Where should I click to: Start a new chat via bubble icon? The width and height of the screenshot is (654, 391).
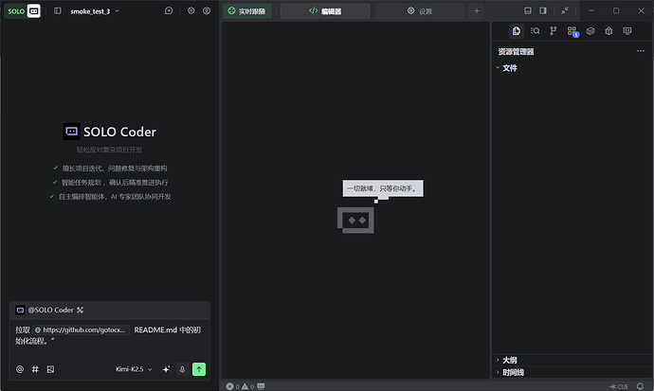point(169,10)
